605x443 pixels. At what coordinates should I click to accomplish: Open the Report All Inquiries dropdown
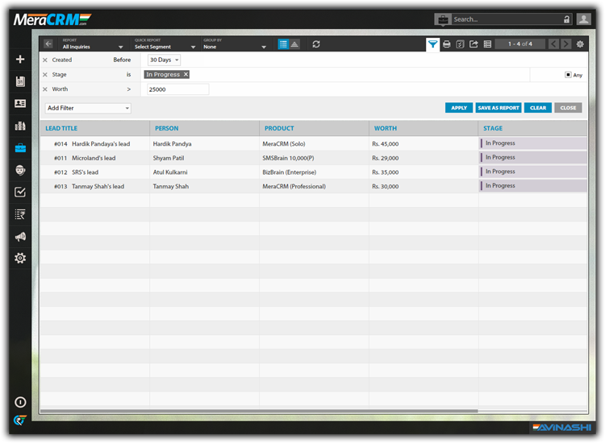93,44
